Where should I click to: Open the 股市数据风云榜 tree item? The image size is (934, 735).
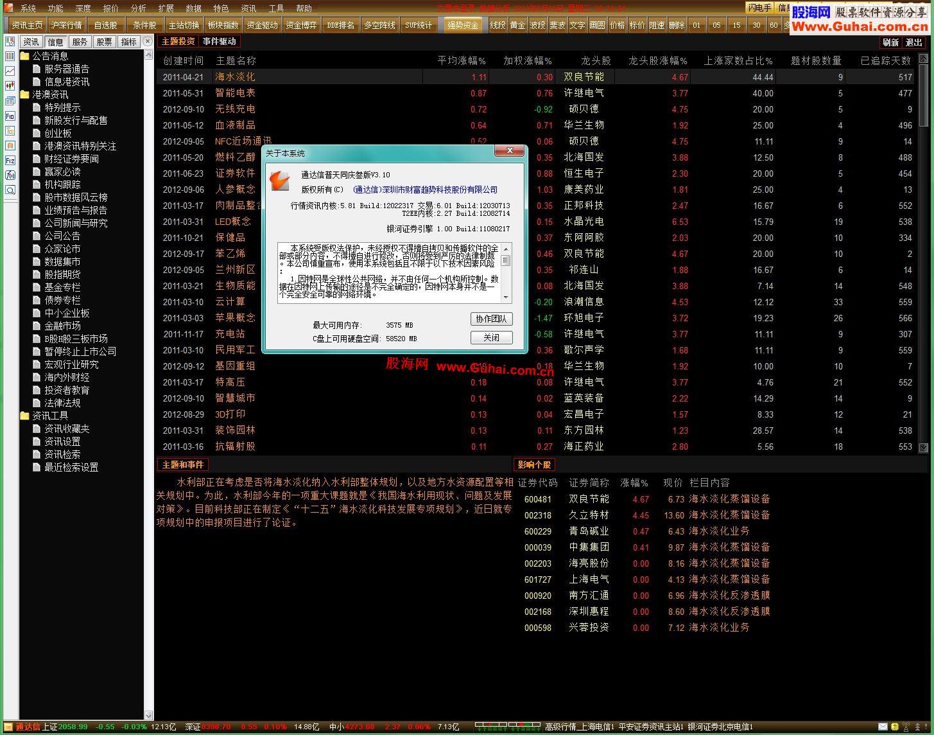(76, 197)
